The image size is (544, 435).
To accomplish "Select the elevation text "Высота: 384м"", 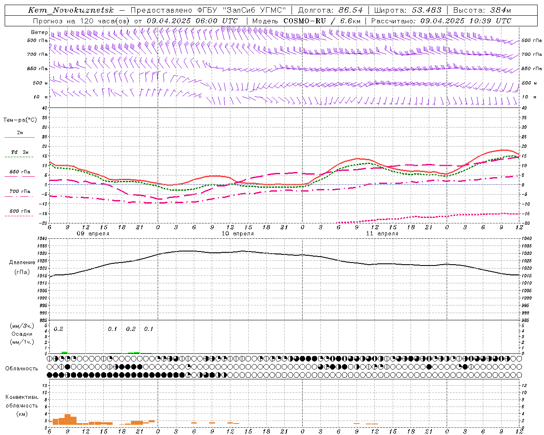I will point(482,10).
